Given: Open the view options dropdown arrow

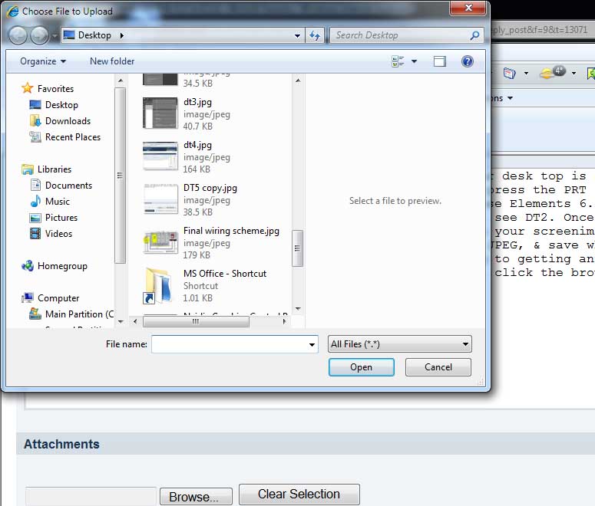Looking at the screenshot, I should point(415,61).
